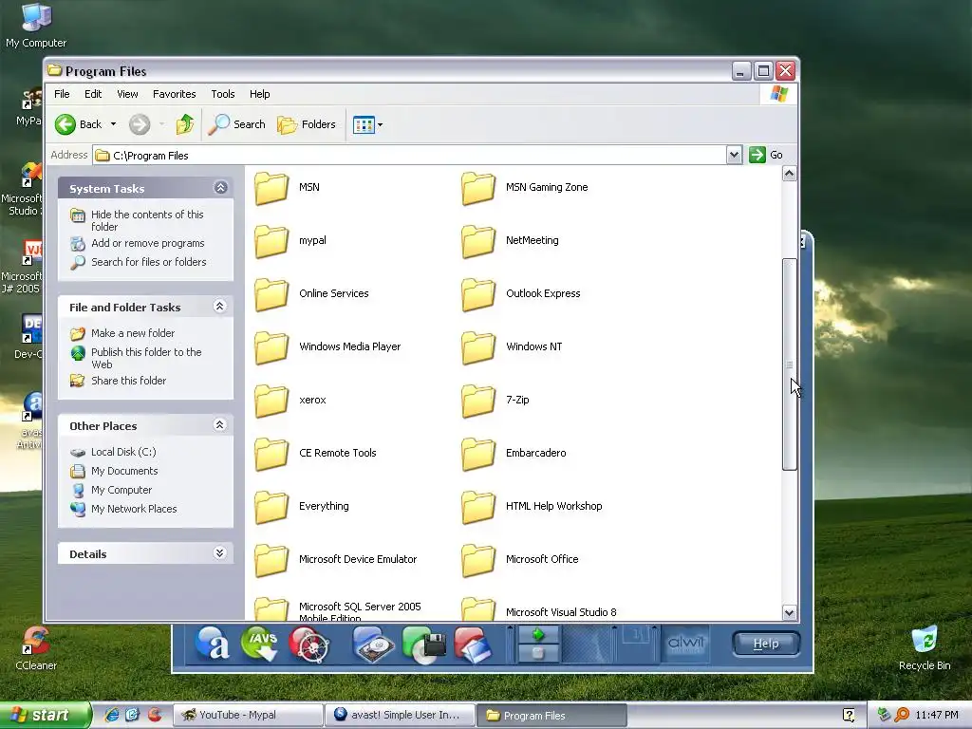Click Make a new folder
The image size is (972, 729).
click(x=122, y=333)
